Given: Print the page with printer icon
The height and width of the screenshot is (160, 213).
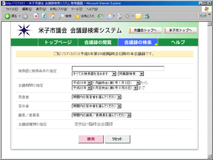Looking at the screenshot, I should (119, 16).
